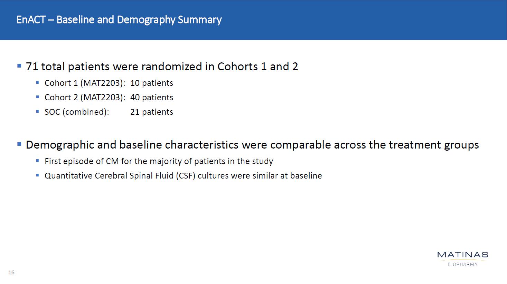Image resolution: width=507 pixels, height=284 pixels.
Task: Click the small bullet before "Quantitative Cerebral Spinal Fluid"
Action: [x=37, y=175]
